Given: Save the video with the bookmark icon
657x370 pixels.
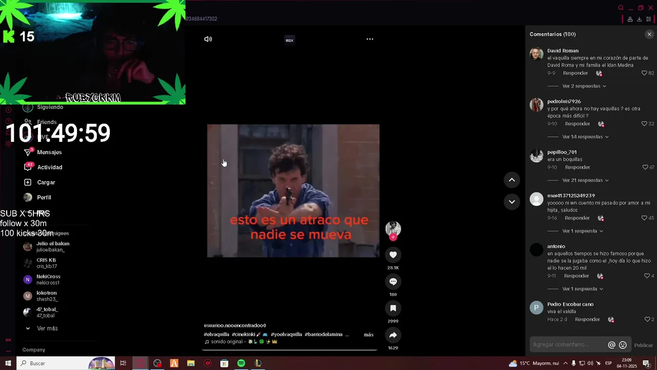Looking at the screenshot, I should click(393, 308).
